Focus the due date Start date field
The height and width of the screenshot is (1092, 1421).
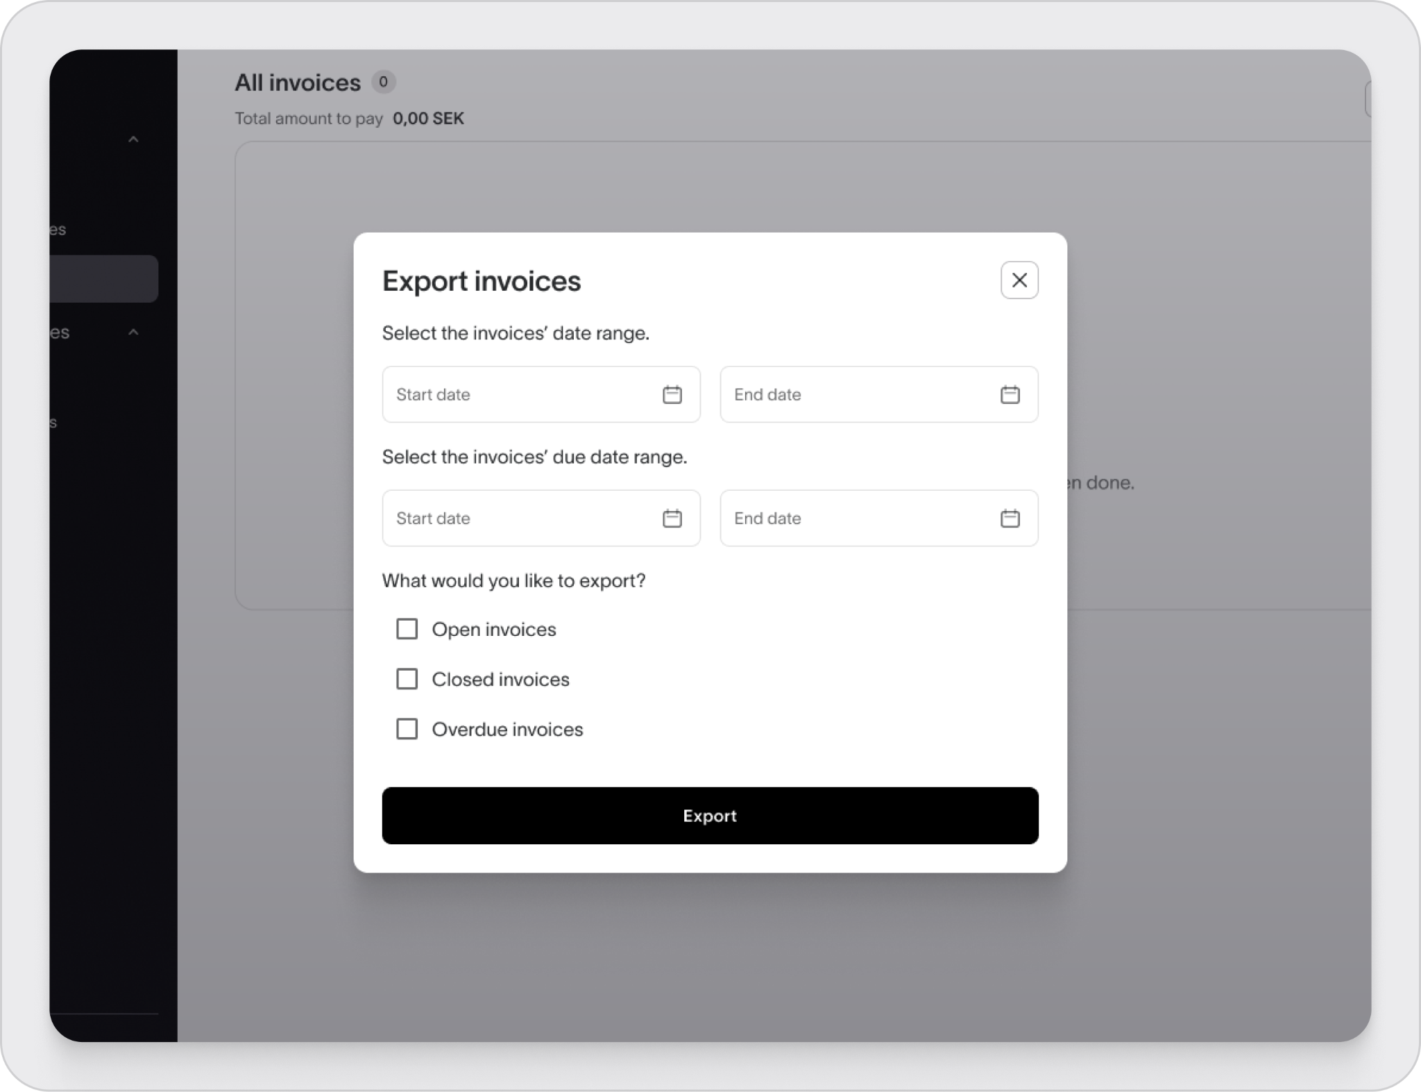[541, 518]
